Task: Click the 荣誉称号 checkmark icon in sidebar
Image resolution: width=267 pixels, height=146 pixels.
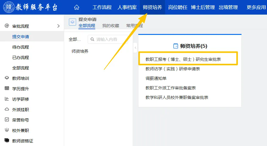Action: coord(7,120)
